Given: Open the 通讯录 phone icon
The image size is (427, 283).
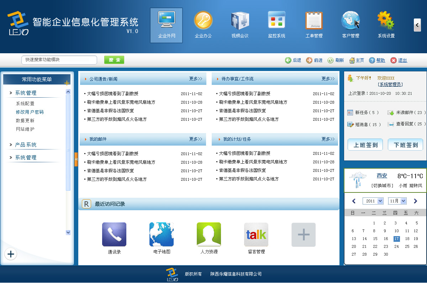Looking at the screenshot, I should point(114,234).
